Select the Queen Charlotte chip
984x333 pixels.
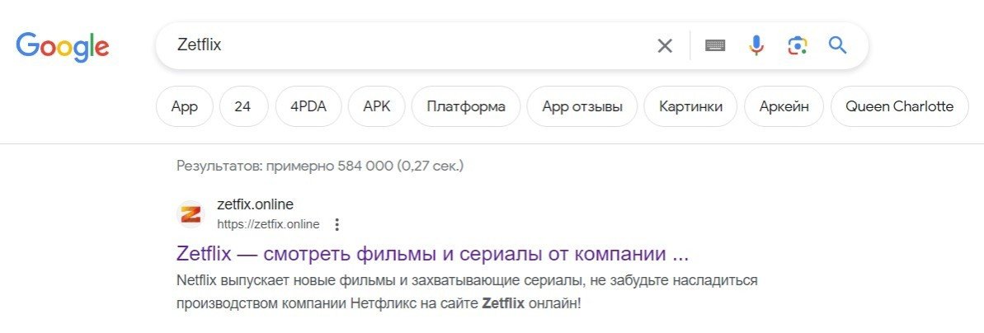pyautogui.click(x=899, y=106)
